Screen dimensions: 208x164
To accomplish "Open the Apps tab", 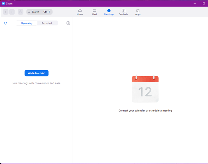I will click(x=138, y=12).
